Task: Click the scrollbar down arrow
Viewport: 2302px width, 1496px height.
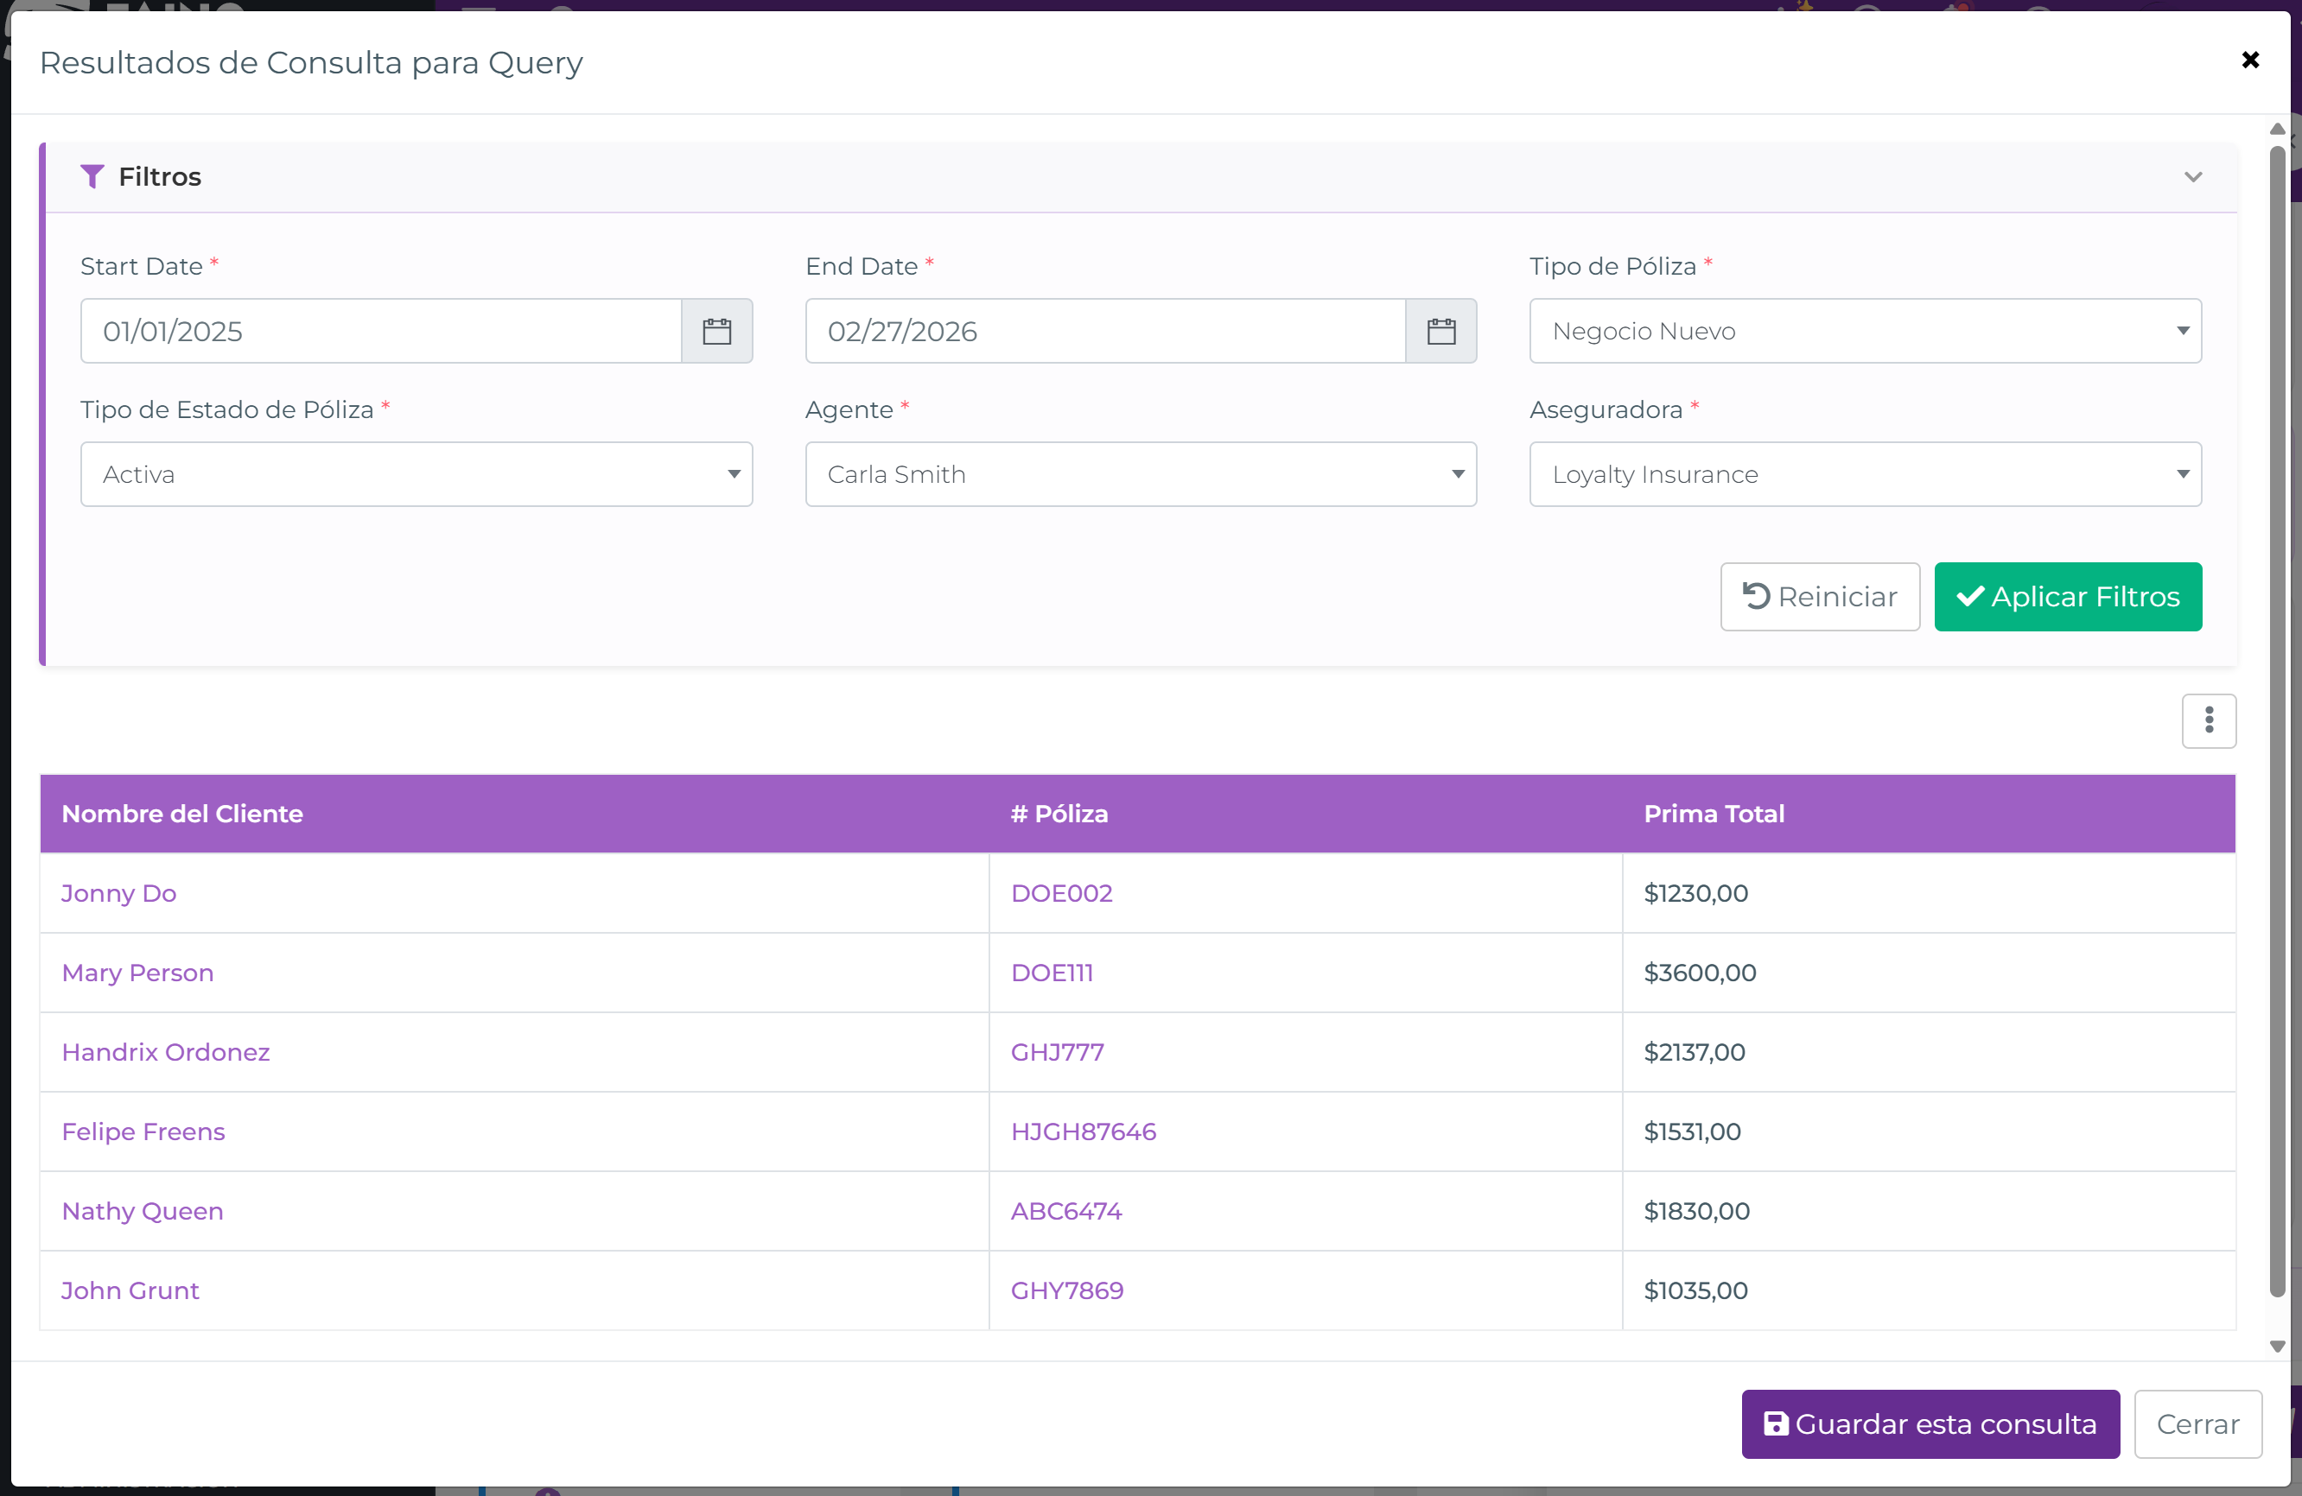Action: point(2277,1346)
